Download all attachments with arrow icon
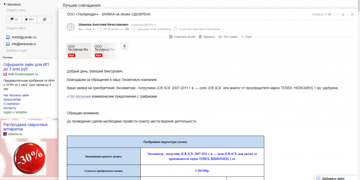 [x=124, y=47]
